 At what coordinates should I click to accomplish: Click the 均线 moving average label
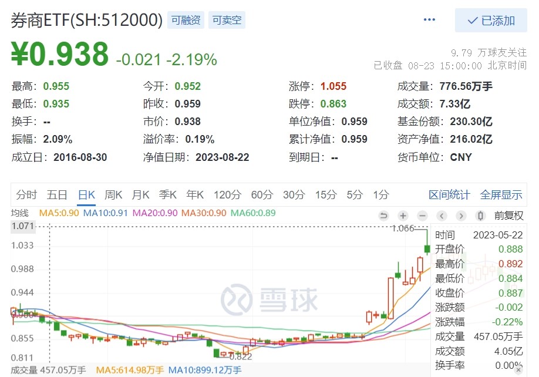[19, 213]
